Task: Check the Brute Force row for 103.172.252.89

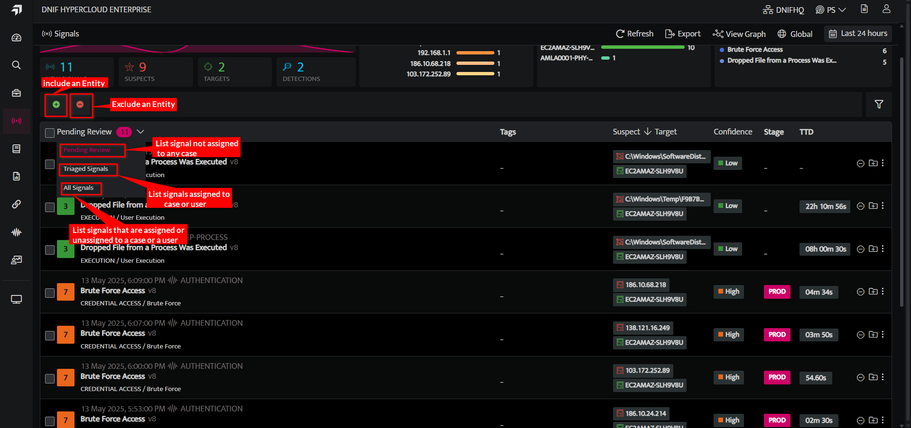Action: click(50, 378)
